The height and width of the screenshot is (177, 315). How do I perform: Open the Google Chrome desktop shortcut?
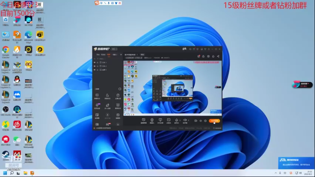tap(6, 52)
